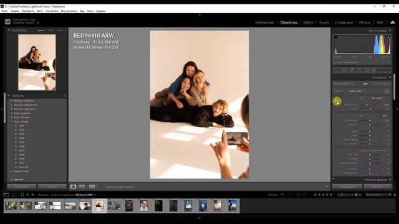
Task: Open the Photo menu
Action: tap(40, 11)
